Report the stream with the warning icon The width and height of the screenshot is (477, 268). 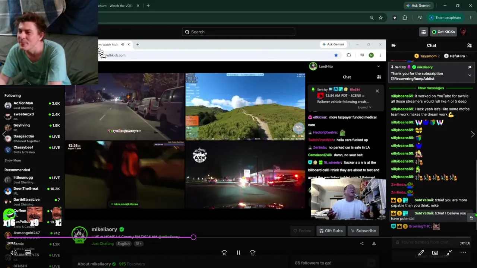374,243
